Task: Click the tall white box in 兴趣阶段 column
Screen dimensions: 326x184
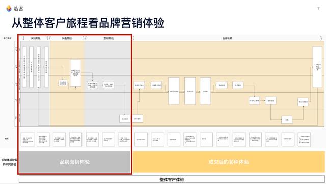Action: [76, 73]
